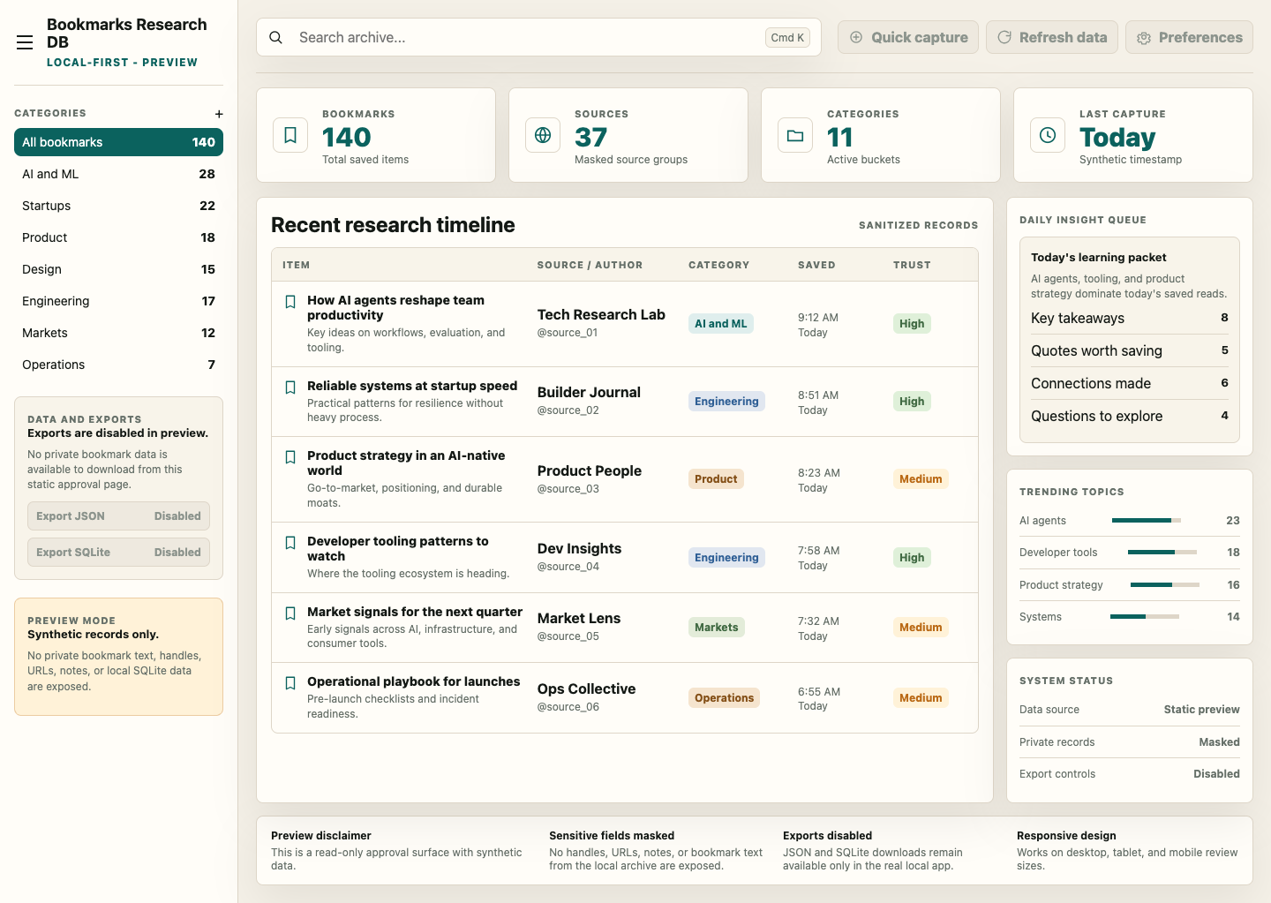This screenshot has height=903, width=1271.
Task: Click the Export JSON button
Action: (118, 516)
